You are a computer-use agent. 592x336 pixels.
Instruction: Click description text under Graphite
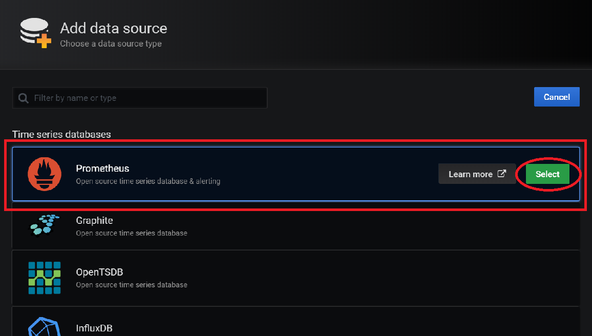(132, 233)
